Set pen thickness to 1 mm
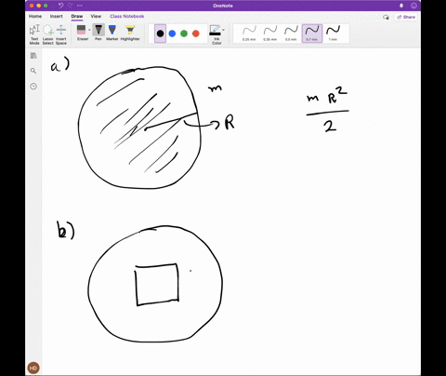This screenshot has height=376, width=446. [333, 34]
